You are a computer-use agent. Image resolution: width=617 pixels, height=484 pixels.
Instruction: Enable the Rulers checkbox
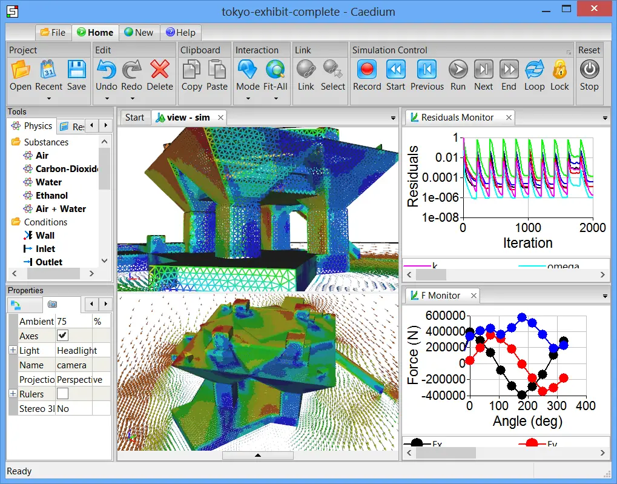tap(62, 394)
